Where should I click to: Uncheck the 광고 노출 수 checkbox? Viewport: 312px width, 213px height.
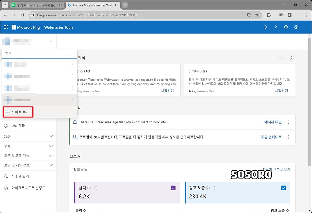[x=284, y=188]
